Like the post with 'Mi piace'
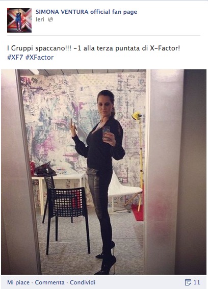 point(18,282)
